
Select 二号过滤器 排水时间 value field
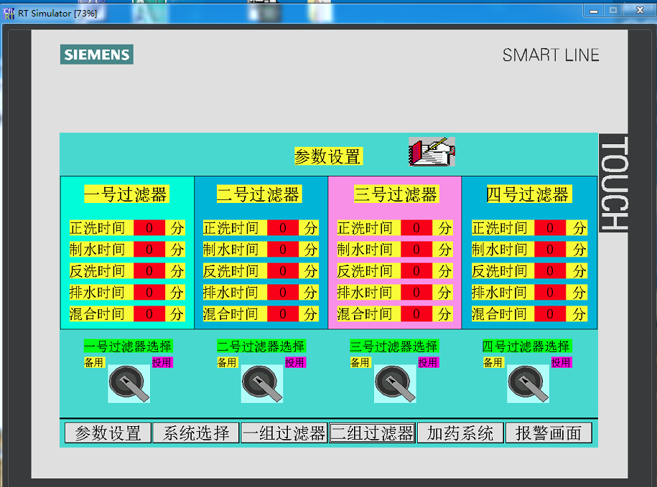pos(283,292)
